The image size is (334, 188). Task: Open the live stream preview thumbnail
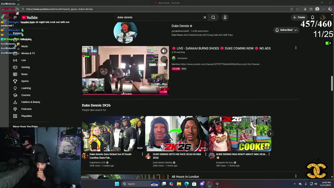125,70
